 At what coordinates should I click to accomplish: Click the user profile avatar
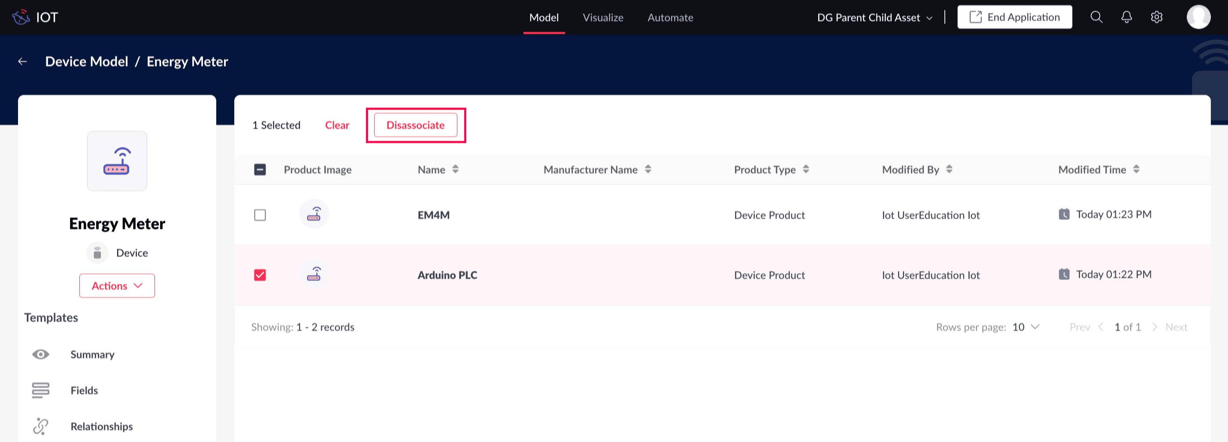1198,17
